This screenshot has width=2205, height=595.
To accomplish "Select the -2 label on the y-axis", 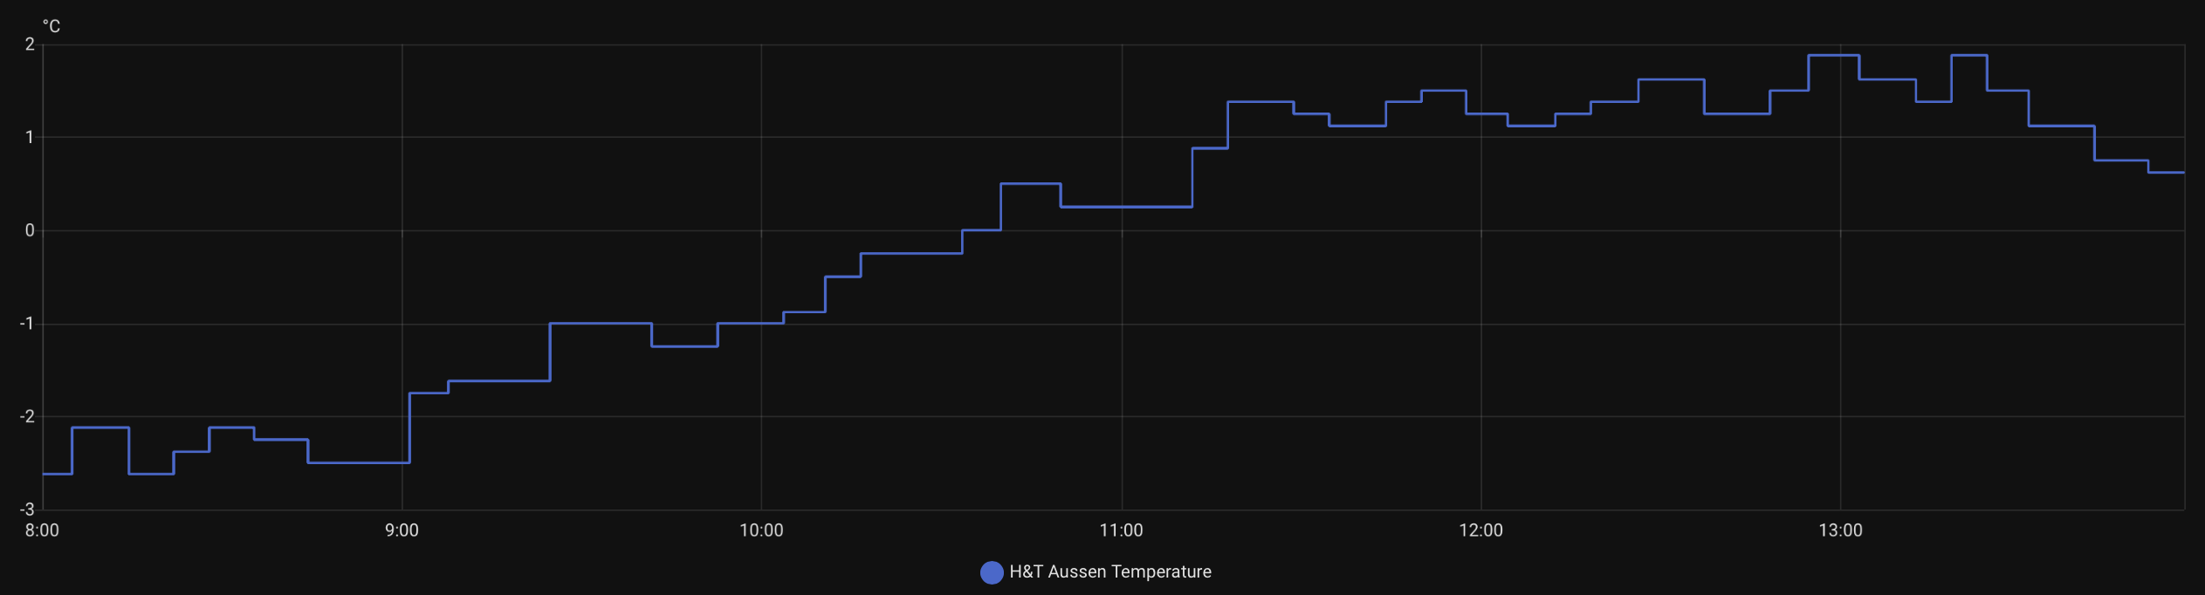I will click(27, 416).
